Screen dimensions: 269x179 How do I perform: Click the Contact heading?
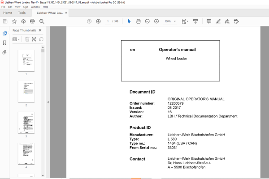[138, 159]
